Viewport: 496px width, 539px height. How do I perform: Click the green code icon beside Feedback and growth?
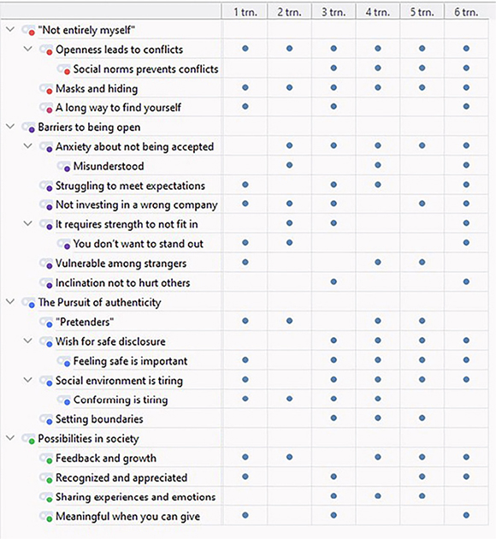coord(46,459)
